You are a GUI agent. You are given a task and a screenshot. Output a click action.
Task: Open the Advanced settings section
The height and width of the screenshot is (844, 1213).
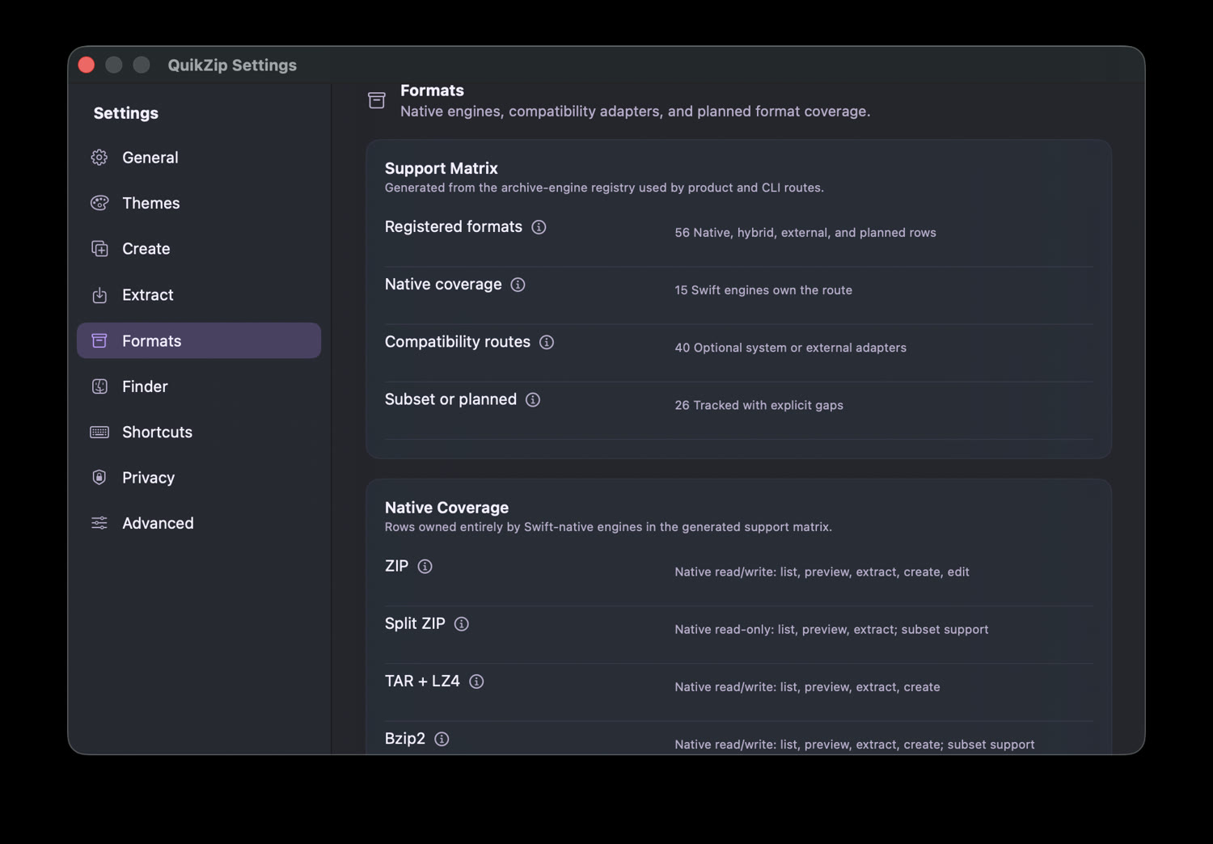click(x=199, y=523)
